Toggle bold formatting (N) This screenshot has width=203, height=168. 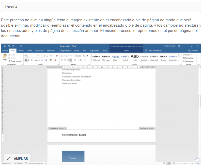[26, 60]
